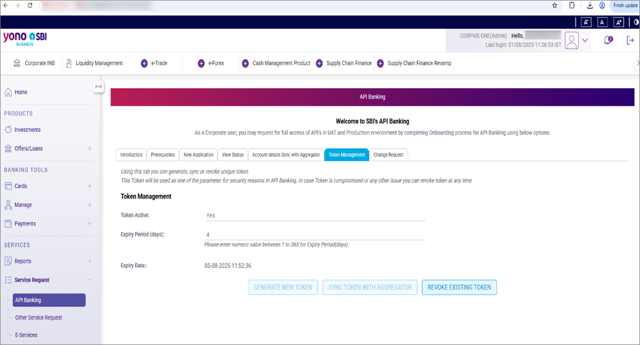Collapse Service Request with its minus sign

[89, 280]
